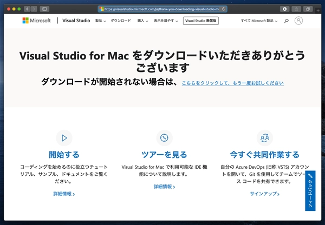325x225 pixels.
Task: Open Safari downloads icon
Action: [284, 9]
